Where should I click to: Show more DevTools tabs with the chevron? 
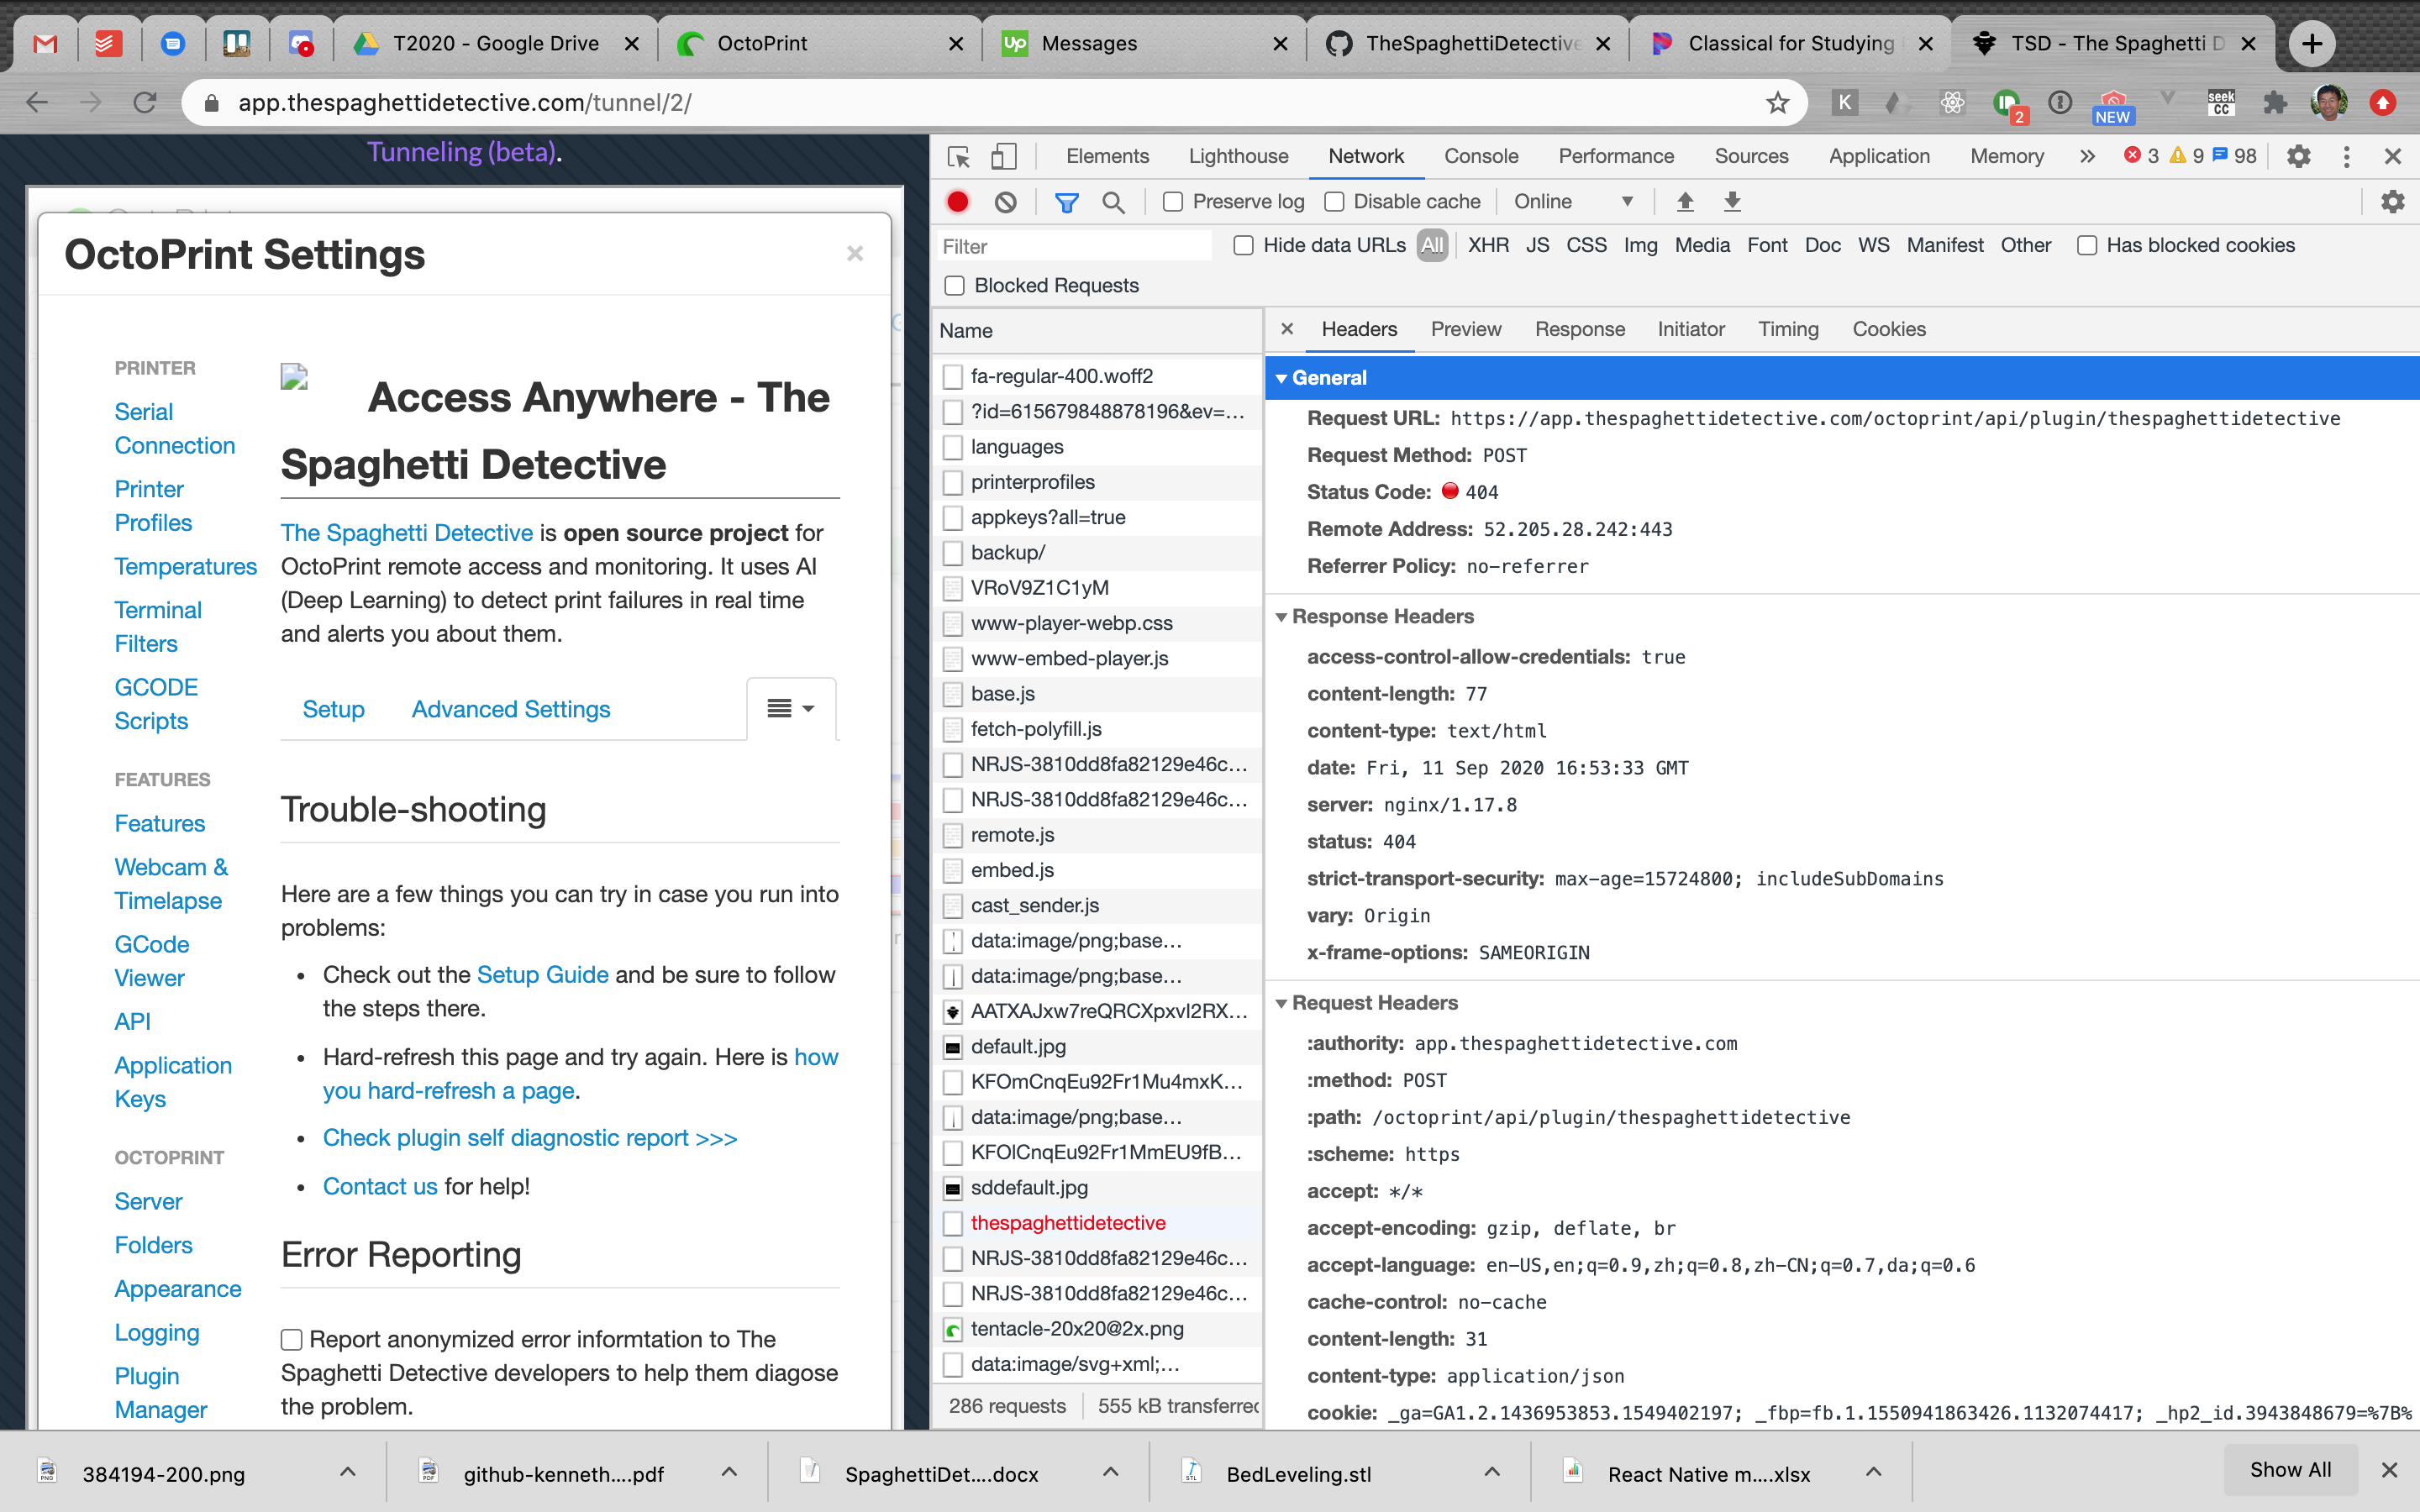2086,157
